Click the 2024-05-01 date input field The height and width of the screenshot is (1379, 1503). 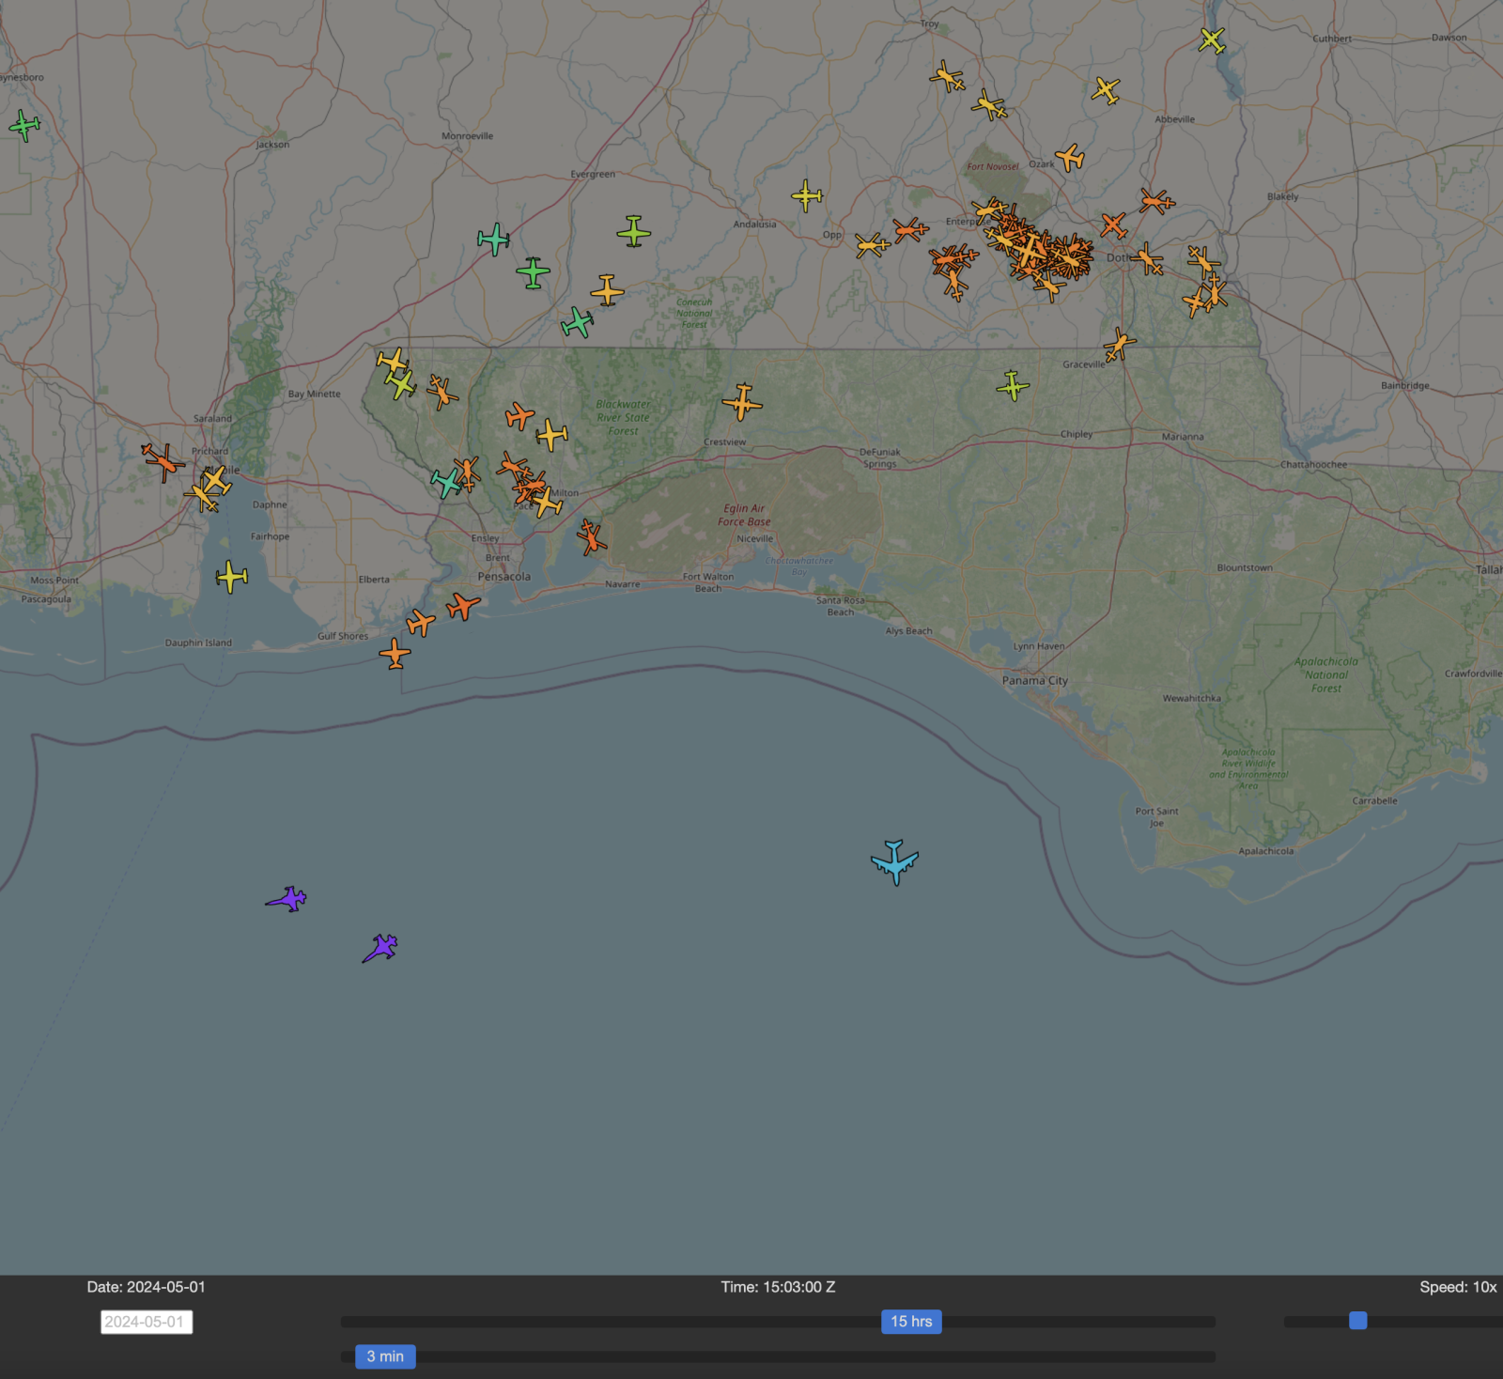point(147,1322)
